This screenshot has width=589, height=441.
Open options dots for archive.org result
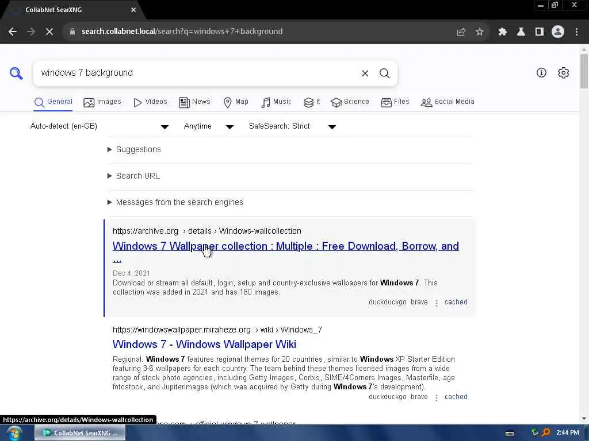436,303
